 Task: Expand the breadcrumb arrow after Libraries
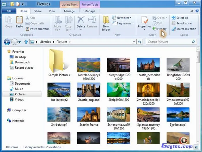coord(54,42)
